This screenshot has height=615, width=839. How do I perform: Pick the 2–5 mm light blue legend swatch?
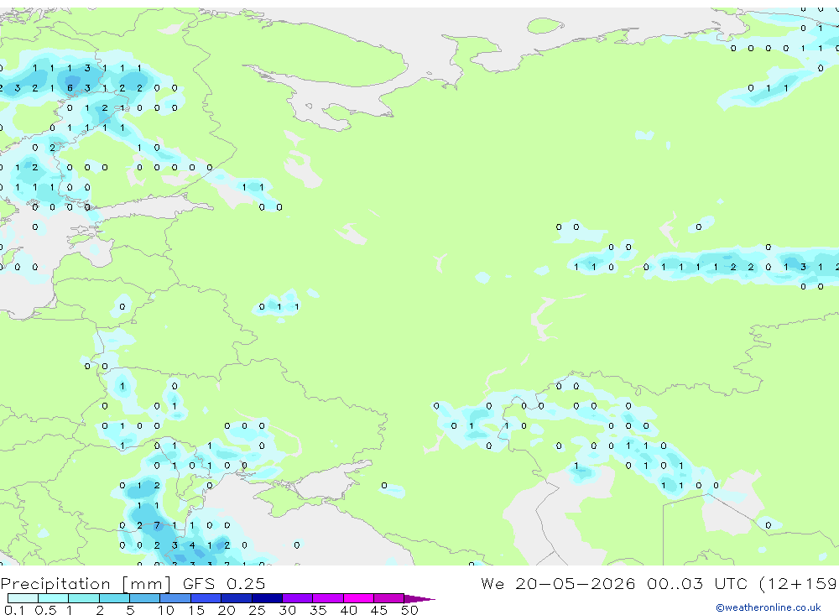114,598
